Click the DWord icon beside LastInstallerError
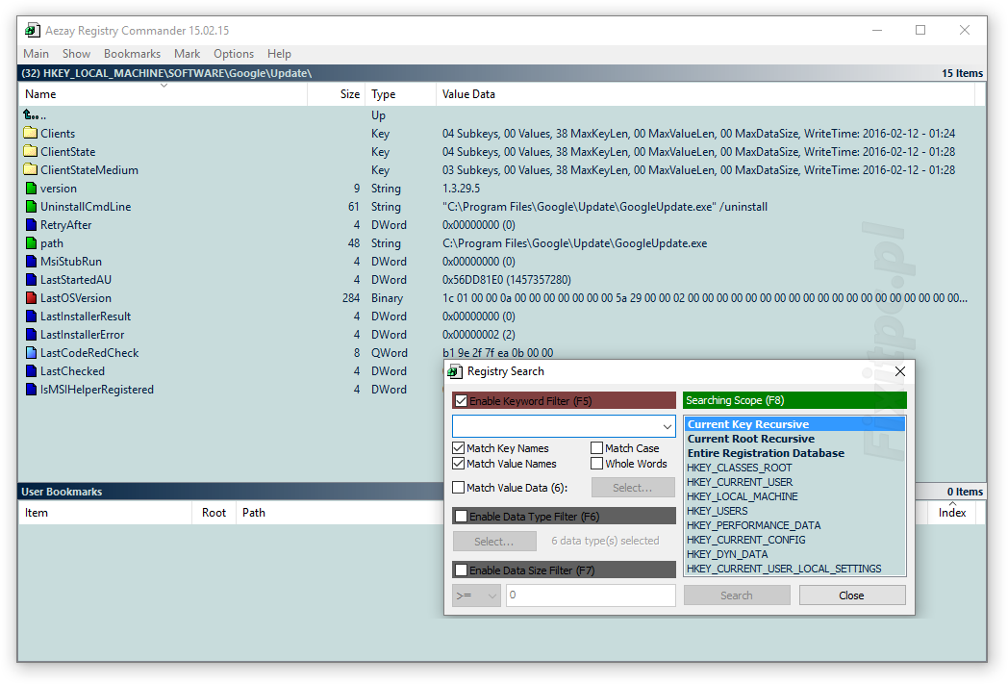Viewport: 1008px width, 684px height. 31,334
